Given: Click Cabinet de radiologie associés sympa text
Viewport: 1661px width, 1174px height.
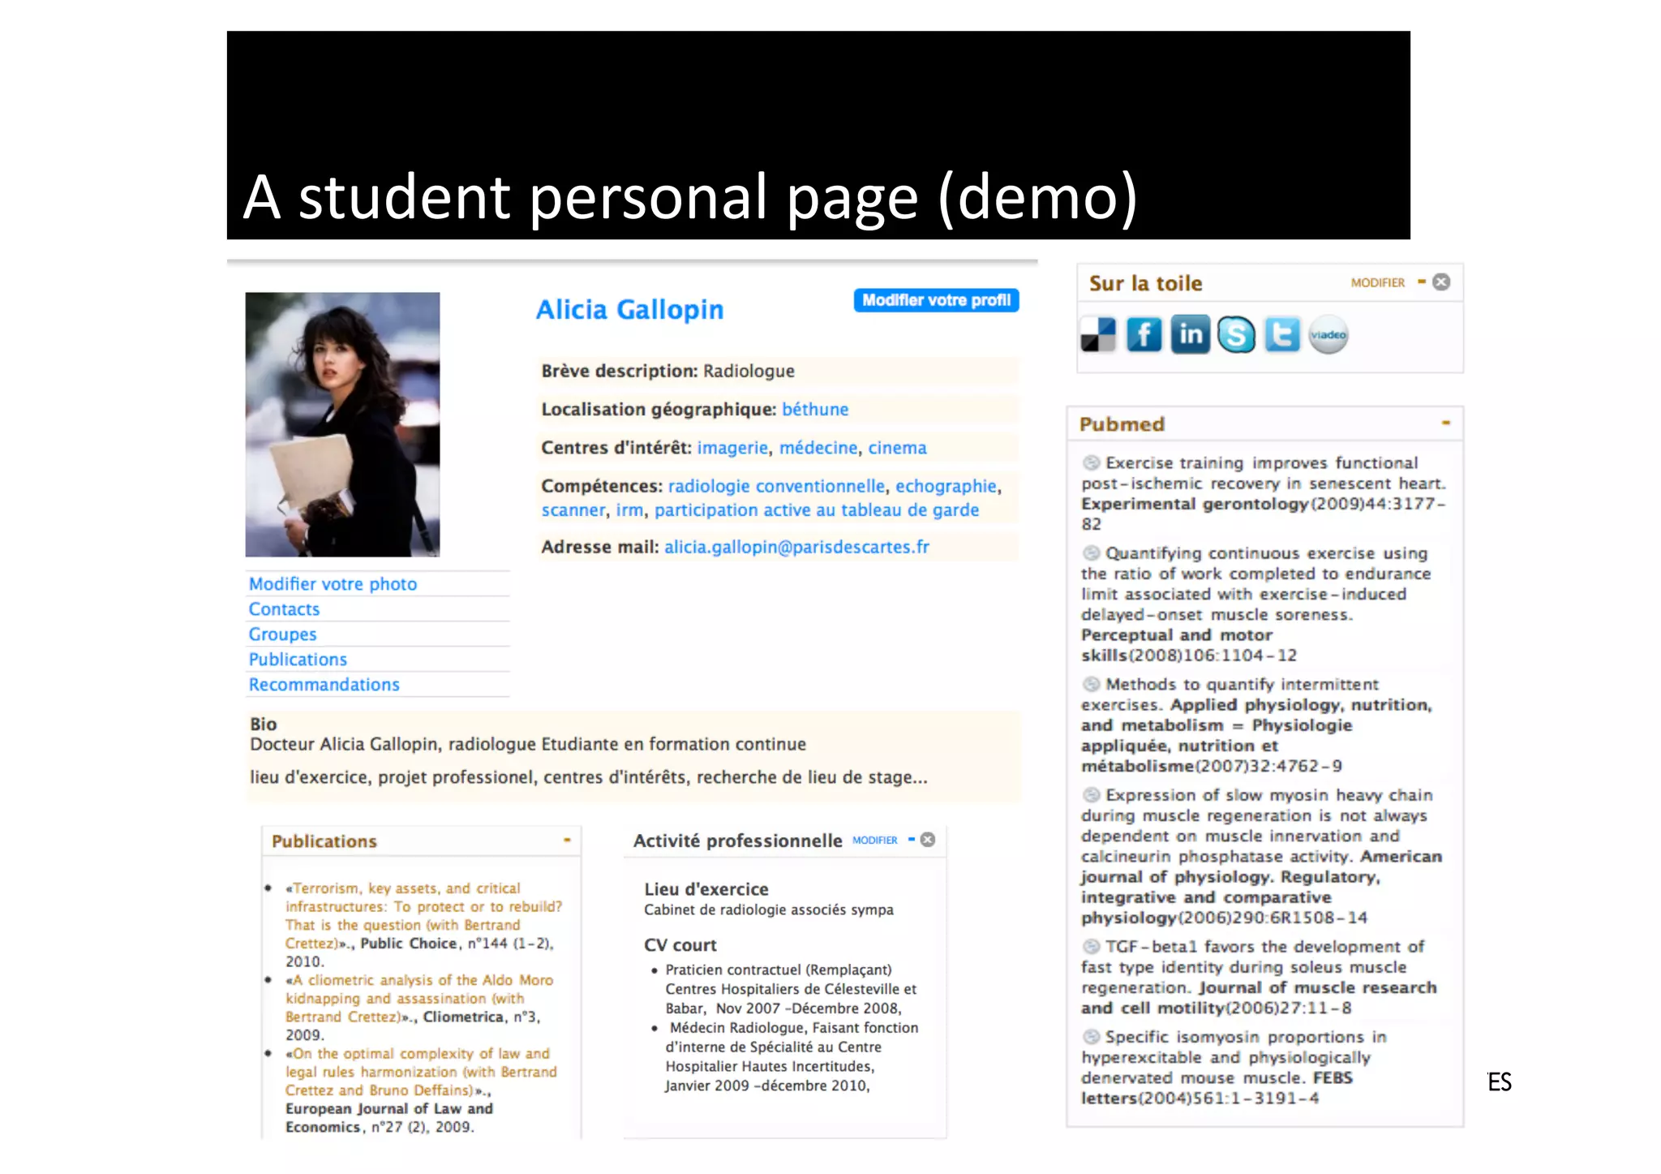Looking at the screenshot, I should [769, 910].
